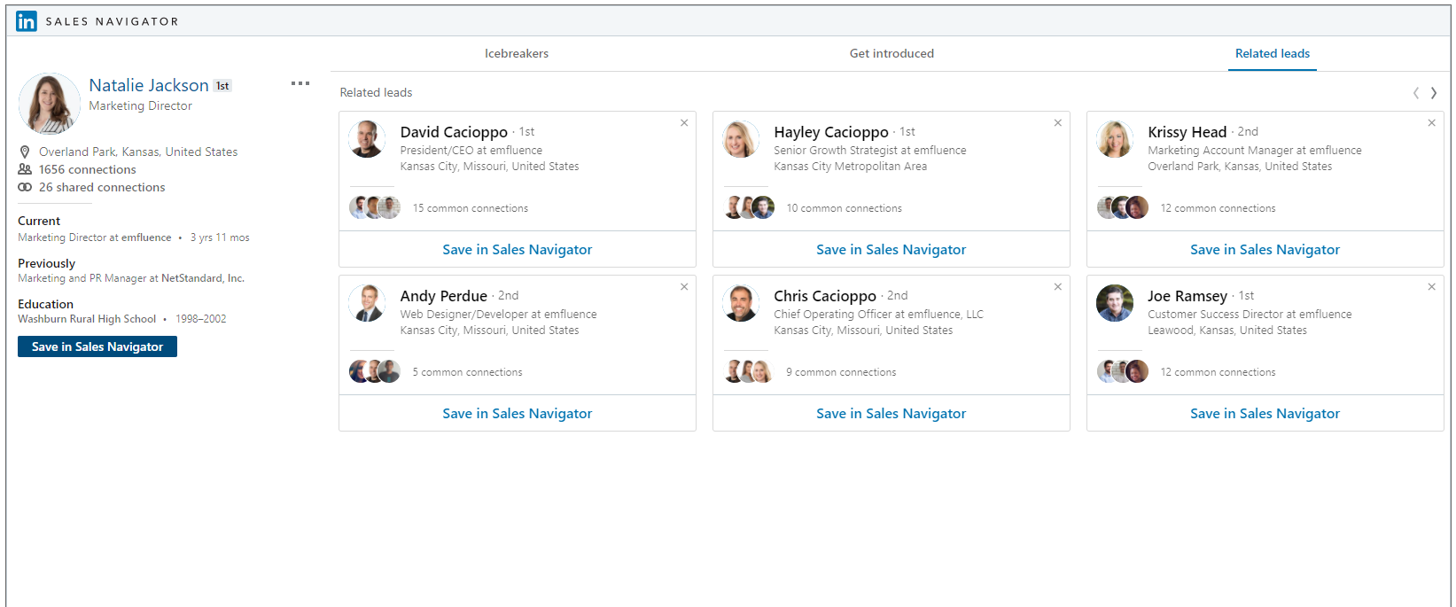This screenshot has width=1456, height=607.
Task: Save Joe Ramsey in Sales Navigator
Action: pos(1265,414)
